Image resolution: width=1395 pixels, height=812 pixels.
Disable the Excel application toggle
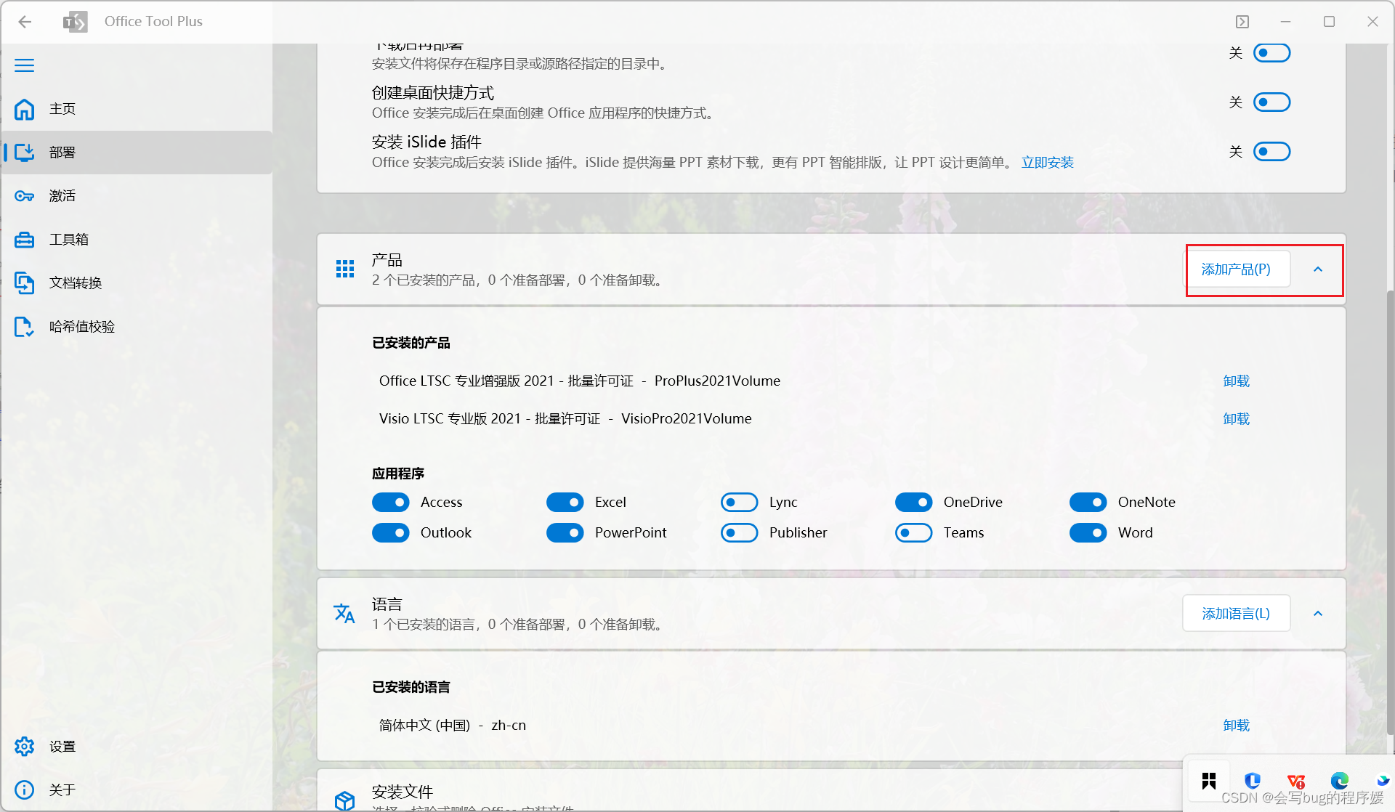(x=565, y=502)
